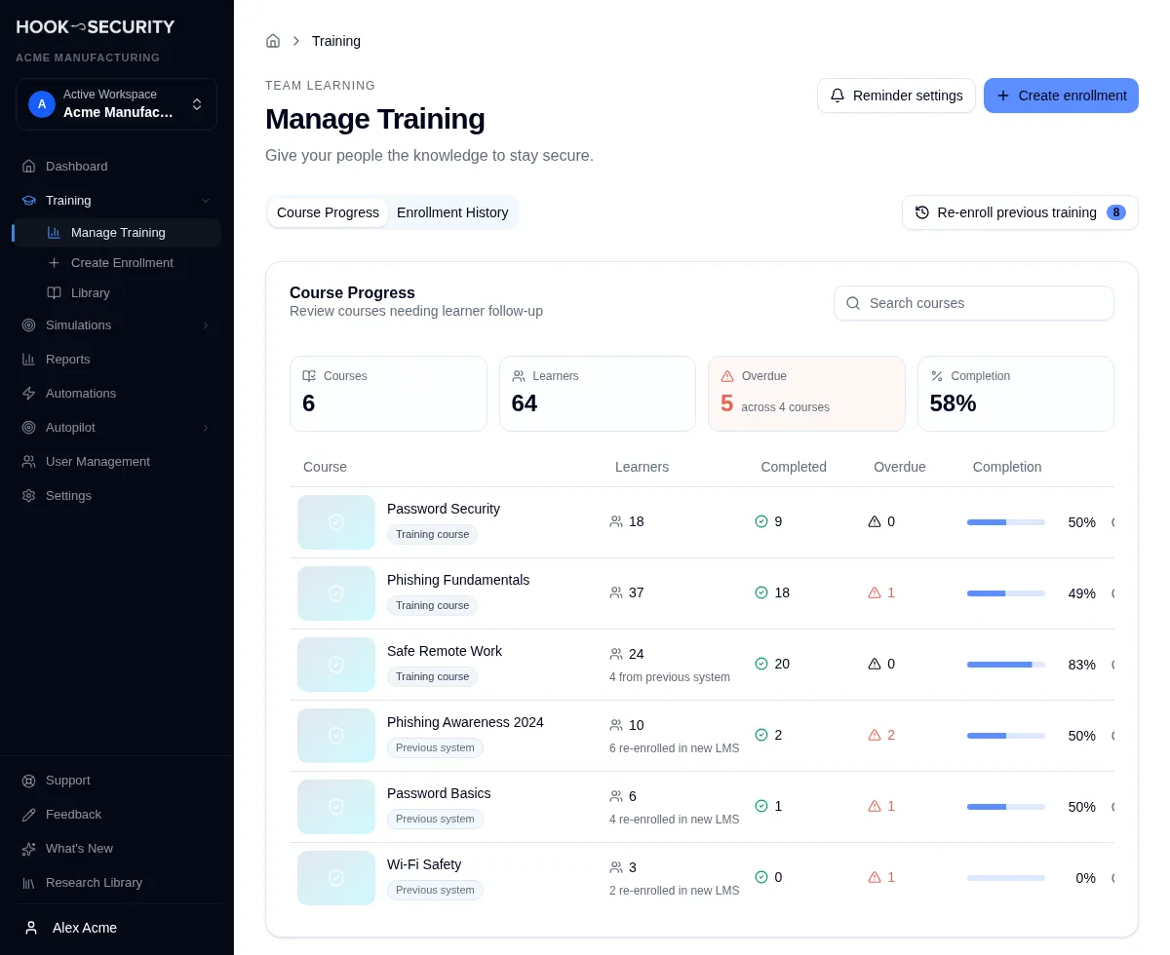Click the Safe Remote Work completion progress bar
Screen dimensions: 1170x955
[x=1006, y=665]
